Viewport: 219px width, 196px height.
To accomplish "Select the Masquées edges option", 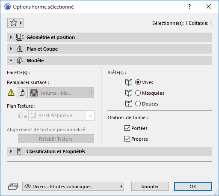I will [x=138, y=93].
